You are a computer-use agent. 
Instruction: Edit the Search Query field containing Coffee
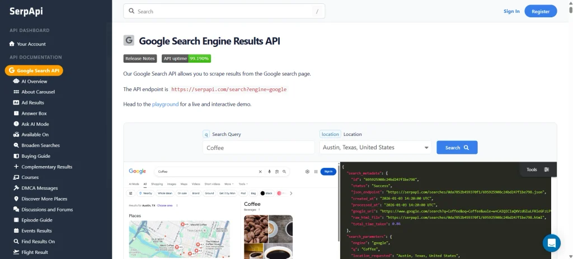pyautogui.click(x=259, y=148)
